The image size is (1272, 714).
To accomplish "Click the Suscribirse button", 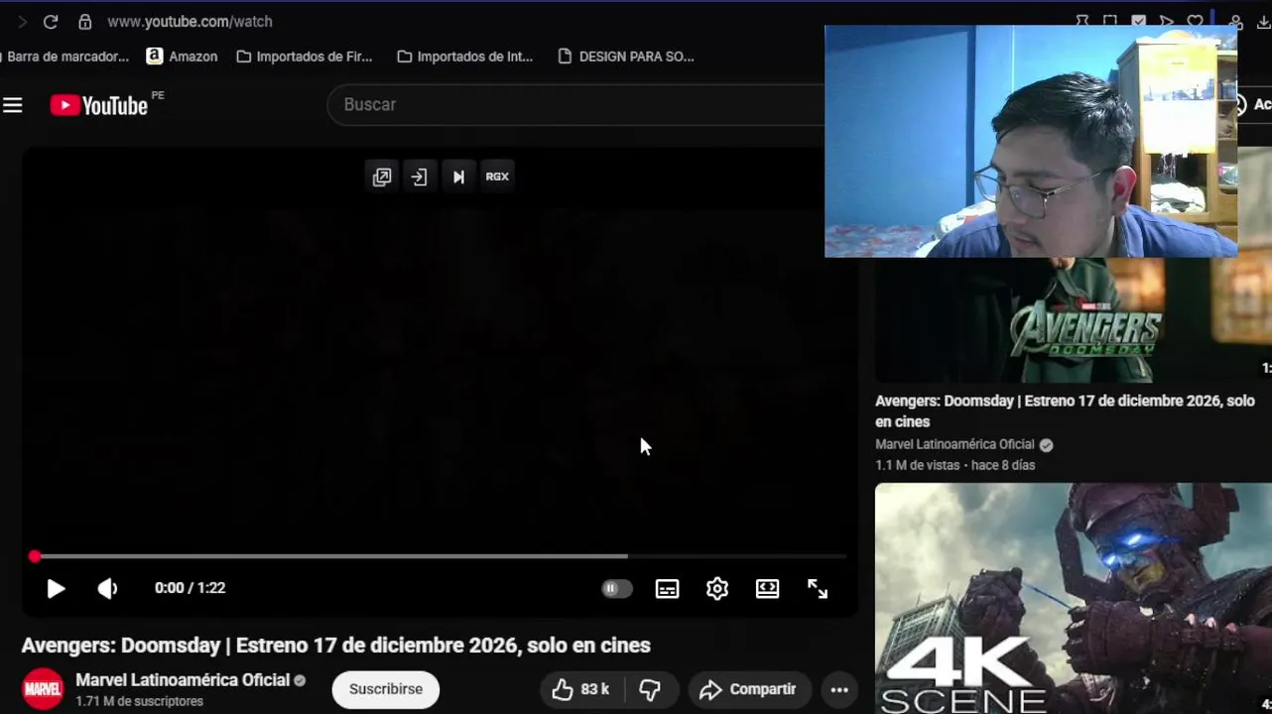I will coord(386,689).
